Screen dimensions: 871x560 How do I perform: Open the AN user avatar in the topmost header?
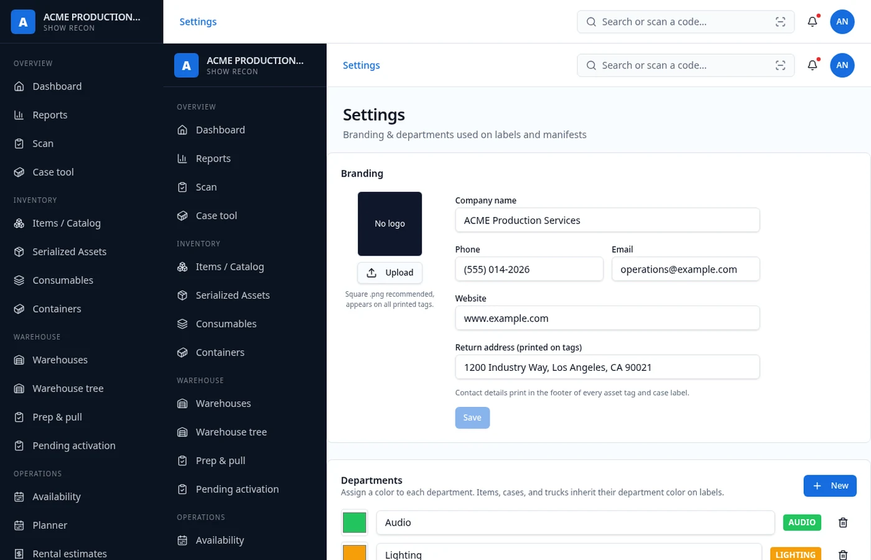tap(842, 22)
